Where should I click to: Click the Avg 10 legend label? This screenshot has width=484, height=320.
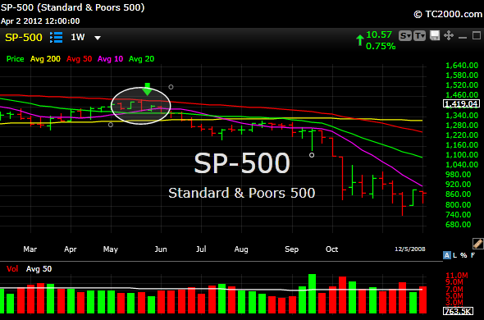pyautogui.click(x=110, y=59)
